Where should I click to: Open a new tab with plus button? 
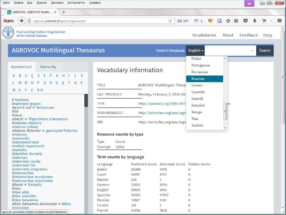click(64, 12)
